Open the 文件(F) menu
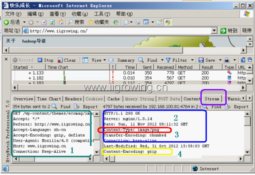The width and height of the screenshot is (255, 175). tap(13, 14)
